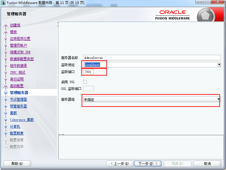Jump to the 集群 step

click(13, 113)
